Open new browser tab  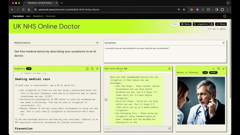tap(62, 3)
